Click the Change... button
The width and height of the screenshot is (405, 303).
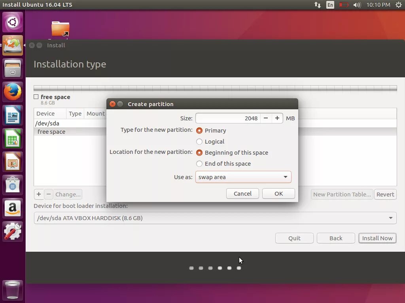[68, 194]
